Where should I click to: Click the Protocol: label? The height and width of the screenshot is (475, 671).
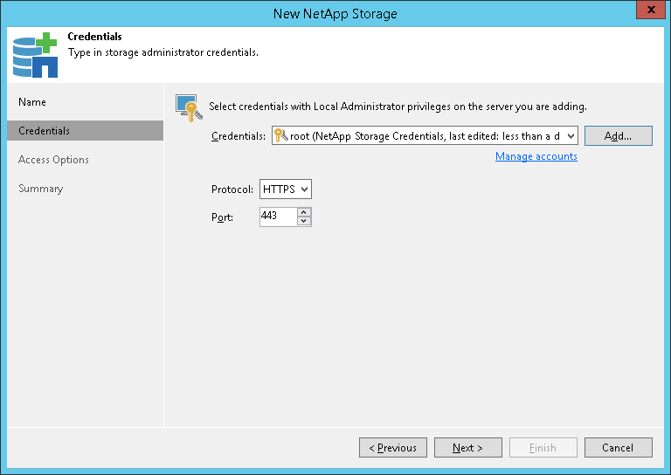tap(232, 189)
